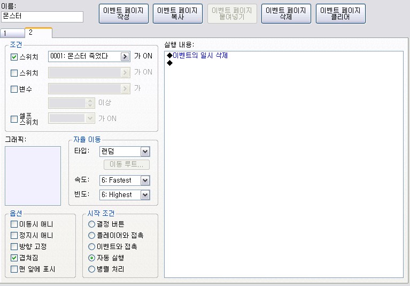Click the 이름 name input field

(x=42, y=17)
